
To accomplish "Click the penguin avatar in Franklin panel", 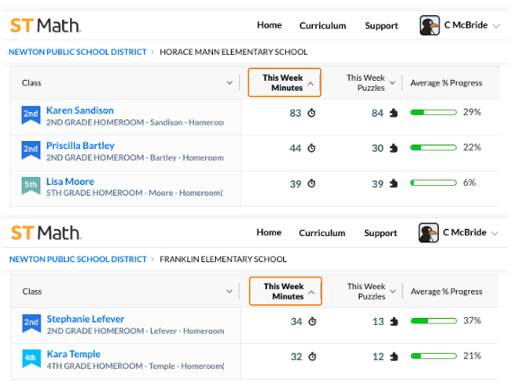I will (428, 233).
